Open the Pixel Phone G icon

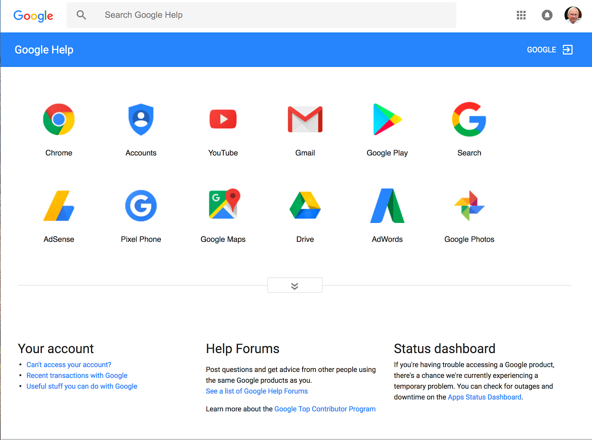(141, 206)
